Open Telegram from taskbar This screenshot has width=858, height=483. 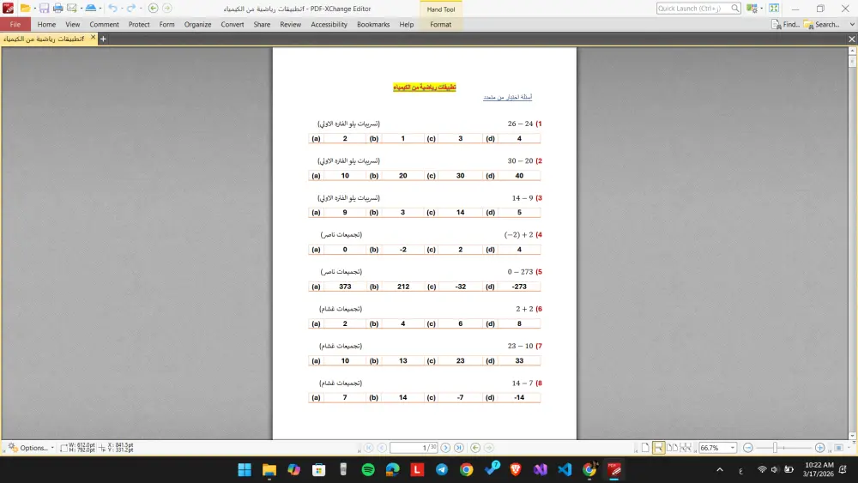coord(442,469)
